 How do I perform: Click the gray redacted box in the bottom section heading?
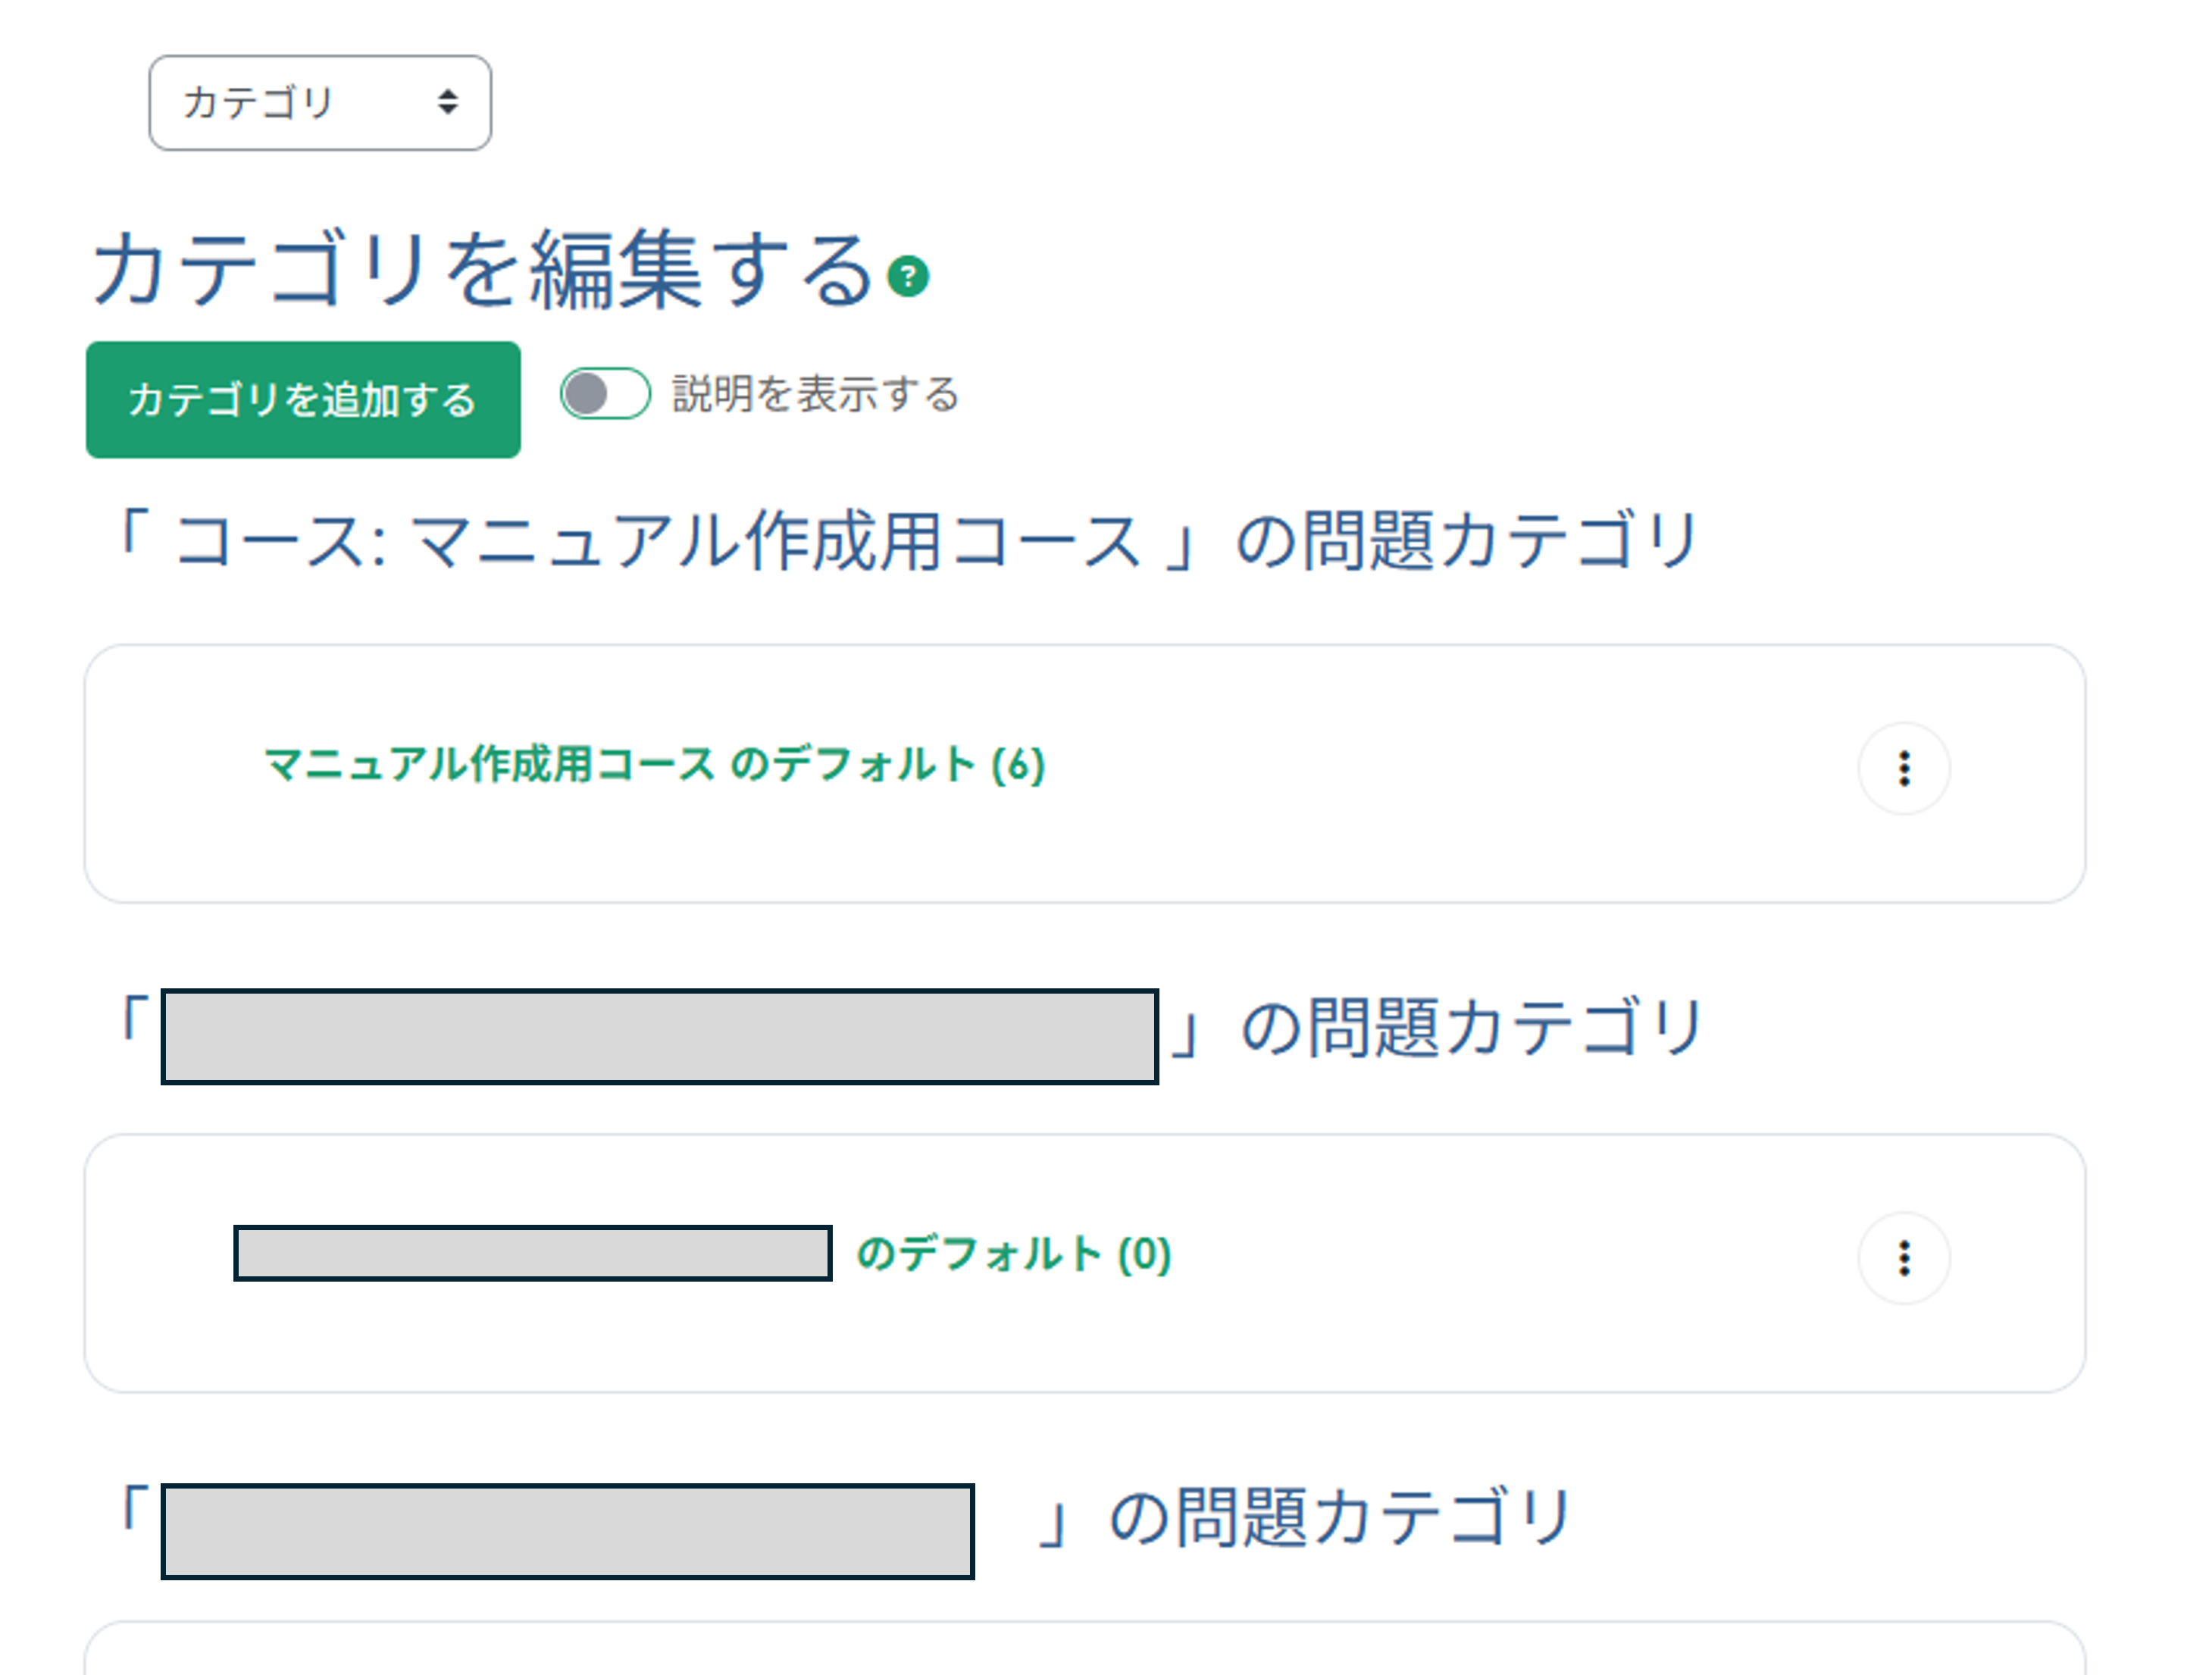tap(567, 1531)
